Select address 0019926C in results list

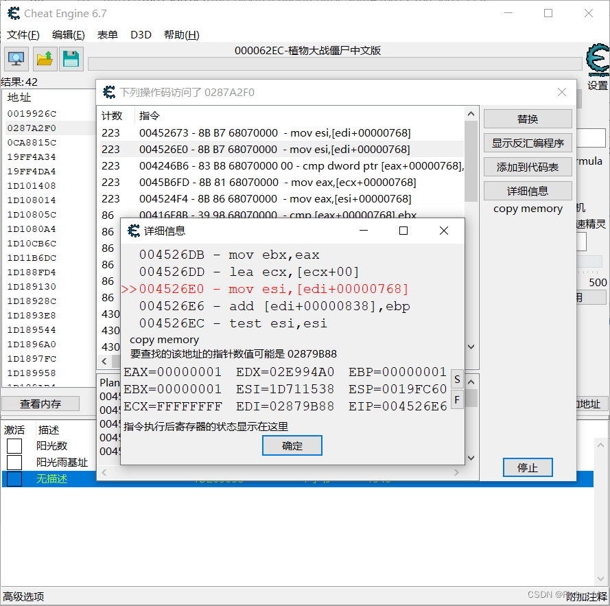[x=32, y=114]
